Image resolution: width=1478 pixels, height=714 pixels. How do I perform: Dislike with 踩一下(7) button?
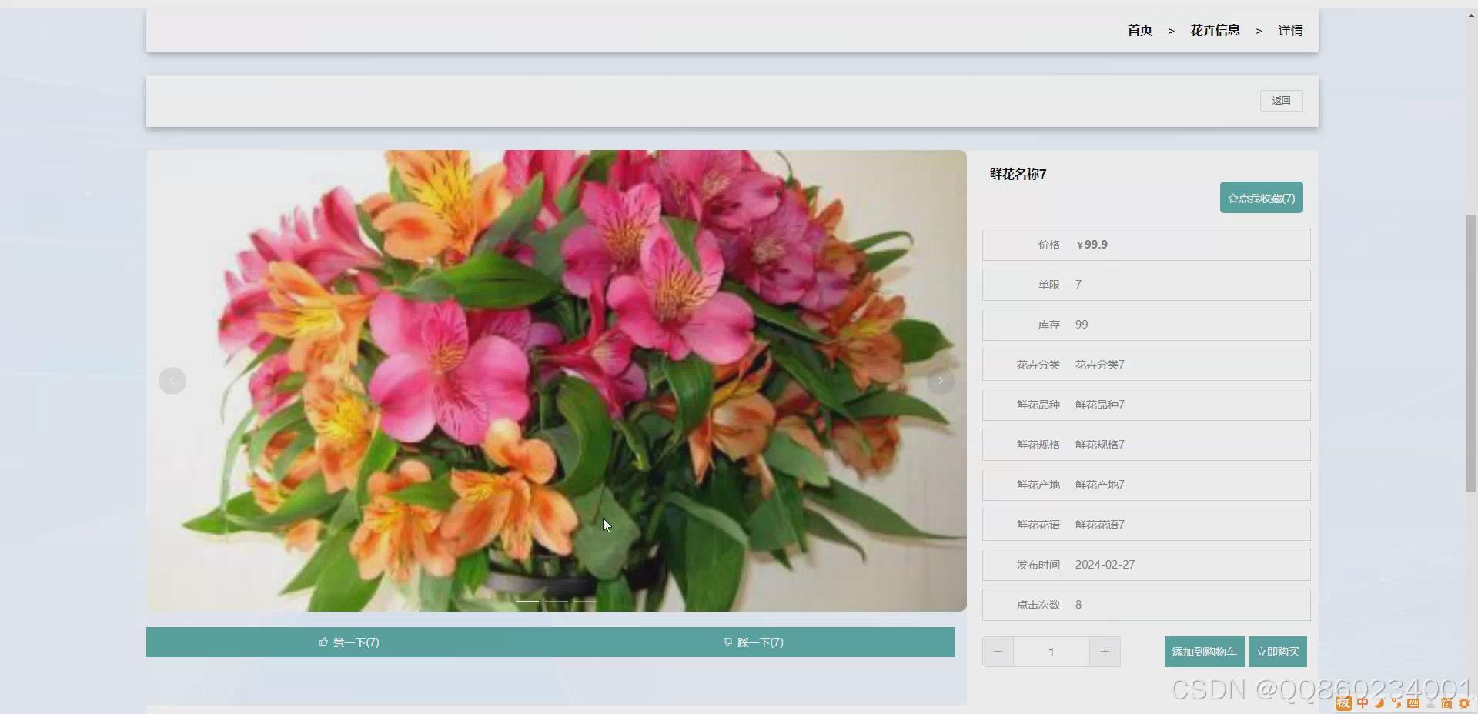[753, 642]
